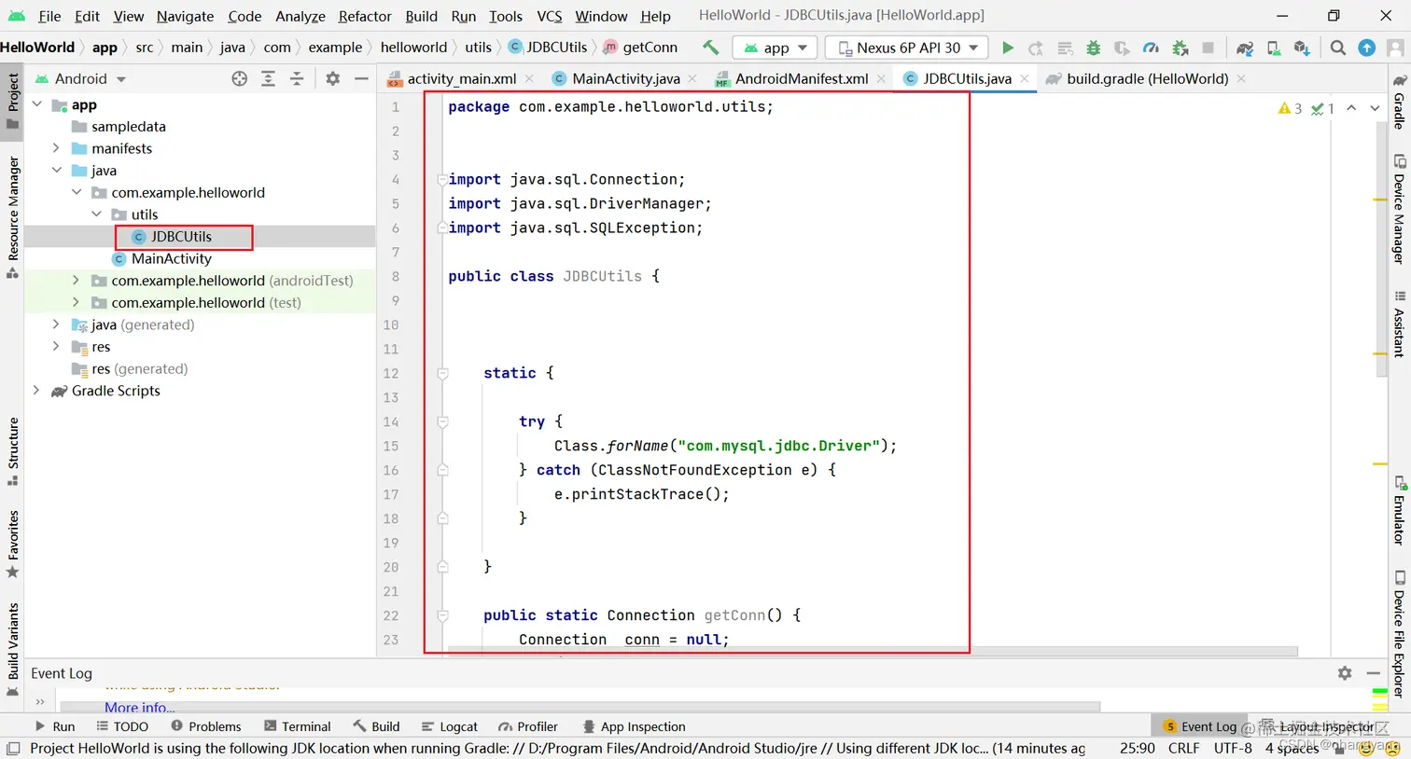Toggle the Device File Explorer side tab

pyautogui.click(x=1399, y=634)
